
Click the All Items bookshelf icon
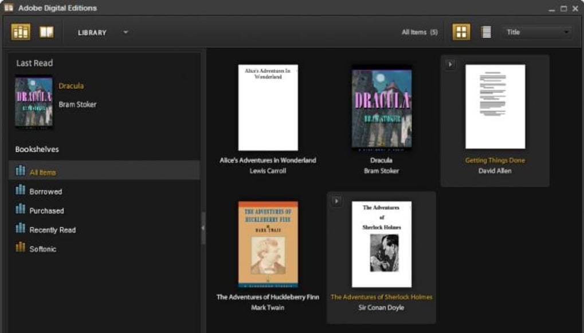(21, 171)
